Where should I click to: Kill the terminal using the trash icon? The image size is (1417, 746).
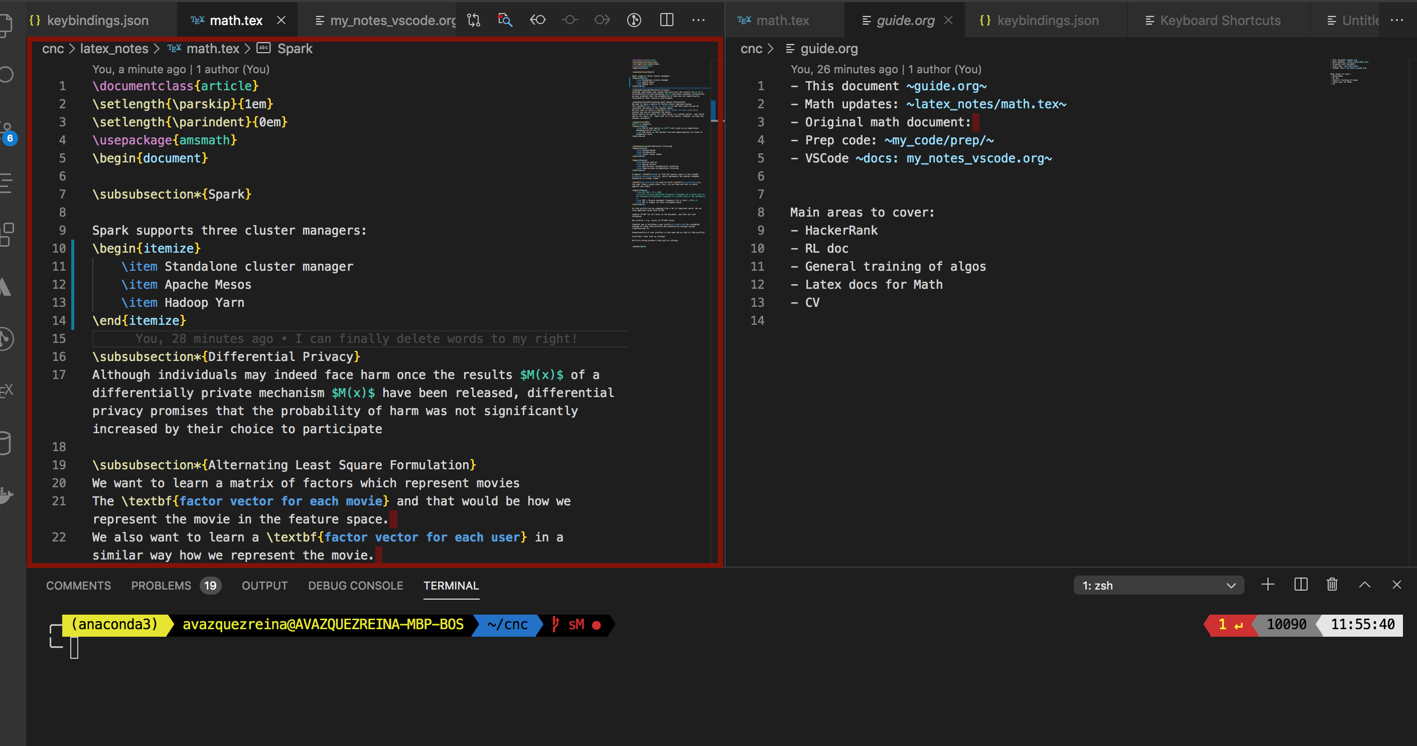click(1332, 585)
